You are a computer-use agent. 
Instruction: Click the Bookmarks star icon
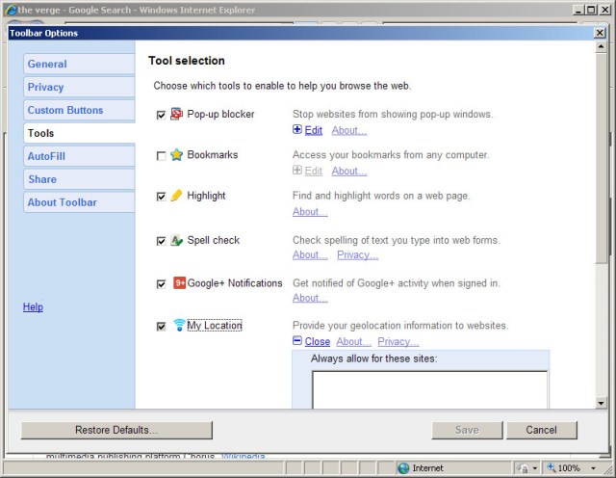click(176, 154)
